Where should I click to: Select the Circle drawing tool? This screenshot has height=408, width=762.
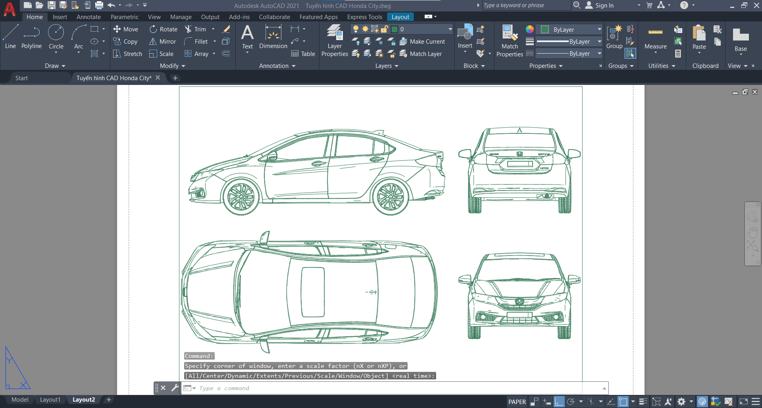tap(56, 37)
